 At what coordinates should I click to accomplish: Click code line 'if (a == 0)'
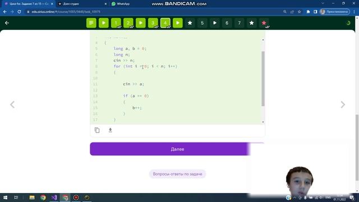tap(136, 96)
